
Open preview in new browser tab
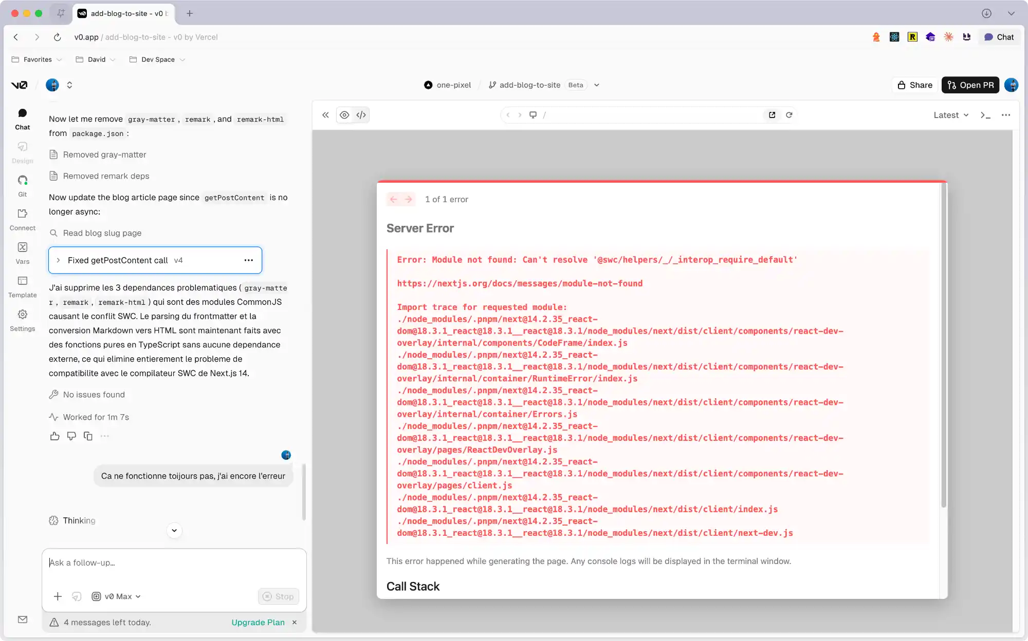point(772,115)
